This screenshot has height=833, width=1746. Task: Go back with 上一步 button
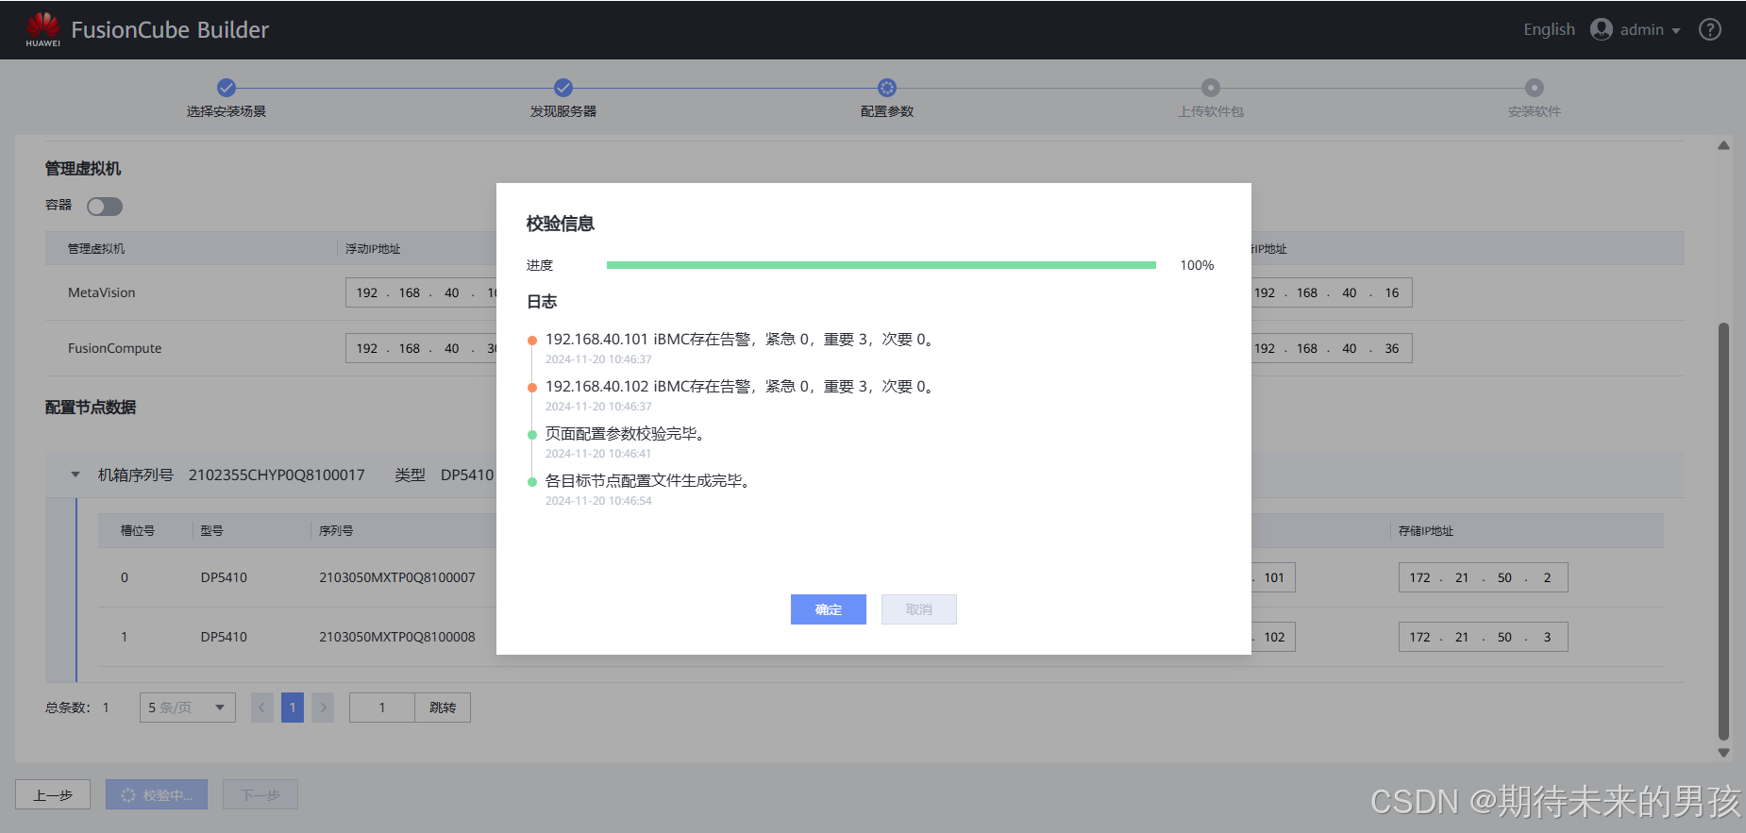[53, 794]
